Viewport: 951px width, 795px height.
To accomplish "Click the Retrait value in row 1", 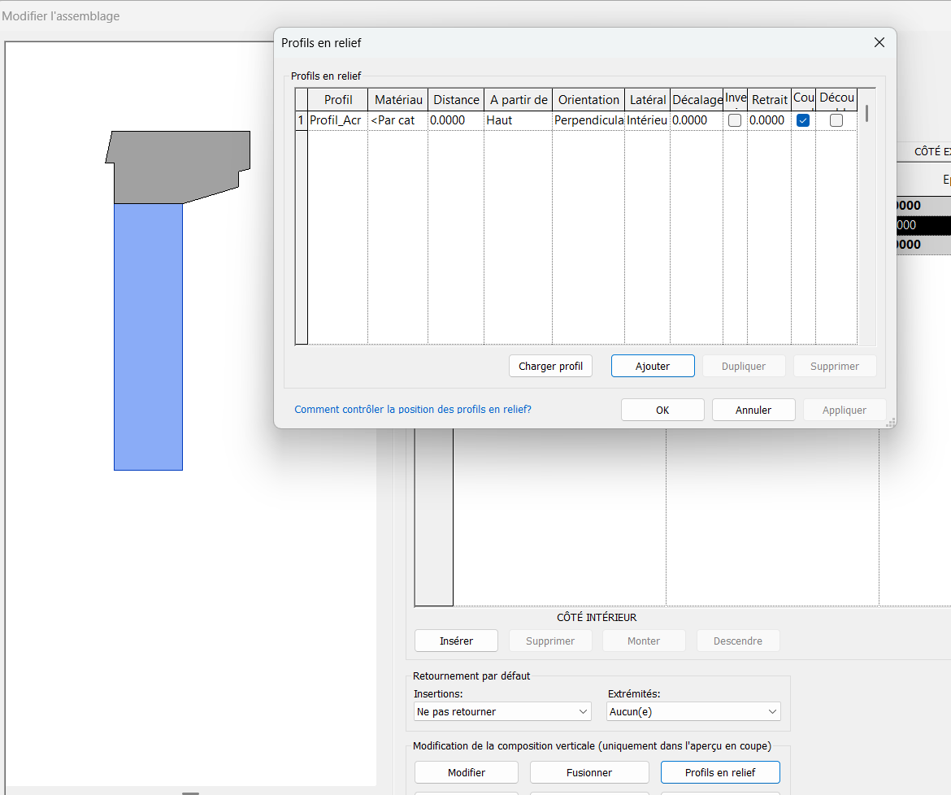I will [768, 120].
